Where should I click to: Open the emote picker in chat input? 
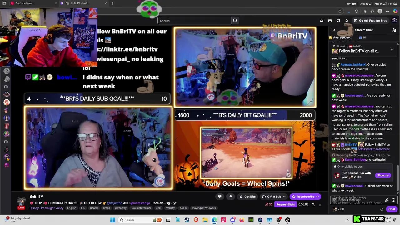click(393, 200)
